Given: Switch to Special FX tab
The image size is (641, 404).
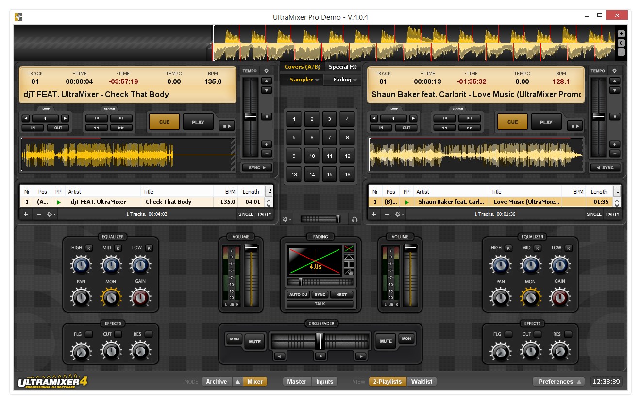Looking at the screenshot, I should pos(342,67).
